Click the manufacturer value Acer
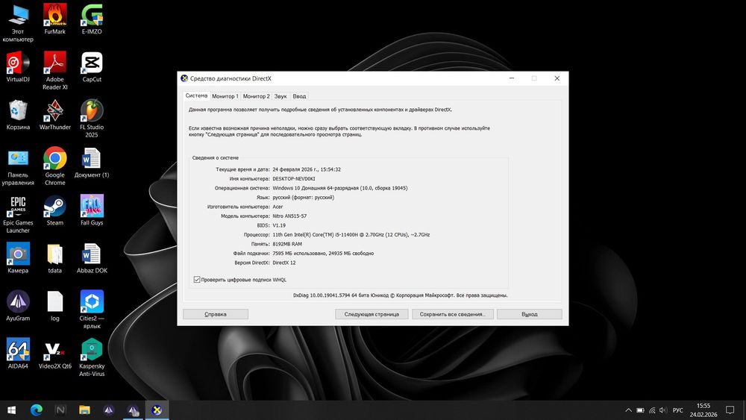The image size is (746, 420). (x=278, y=207)
